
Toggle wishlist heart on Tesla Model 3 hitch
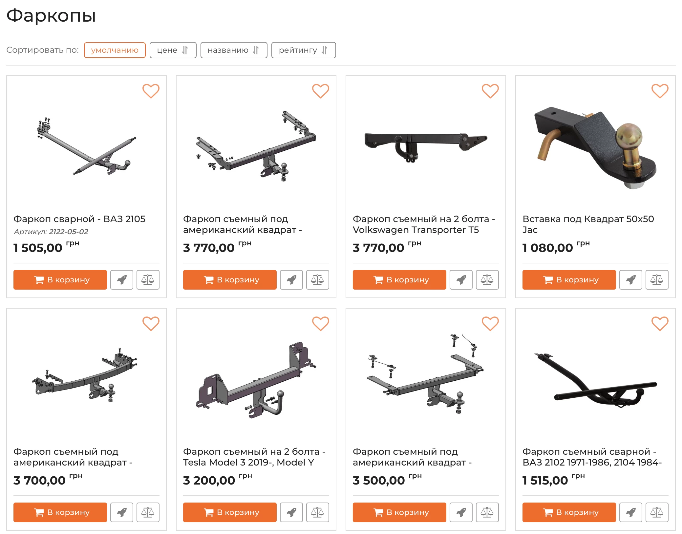320,324
